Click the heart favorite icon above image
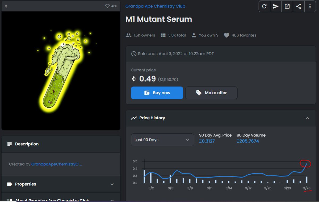Viewport: 319px width, 202px height. click(107, 6)
